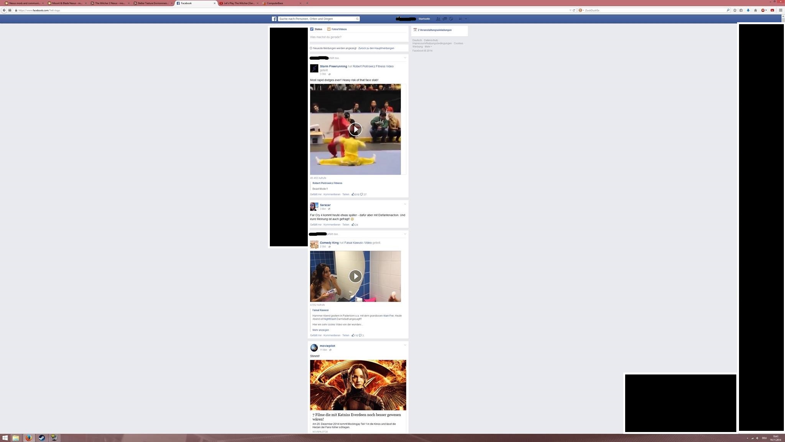The image size is (785, 442).
Task: Open Steam from the taskbar
Action: [41, 438]
